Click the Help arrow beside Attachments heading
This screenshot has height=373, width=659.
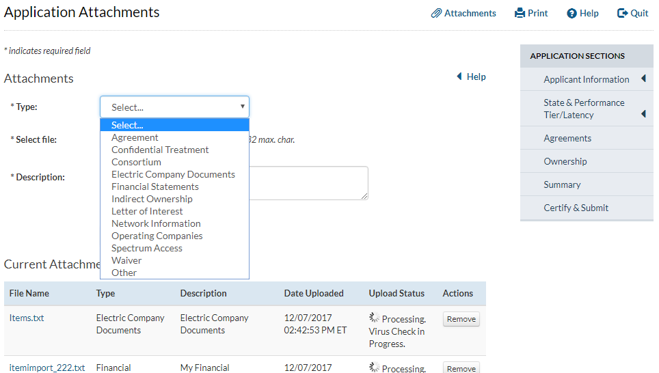click(x=459, y=77)
